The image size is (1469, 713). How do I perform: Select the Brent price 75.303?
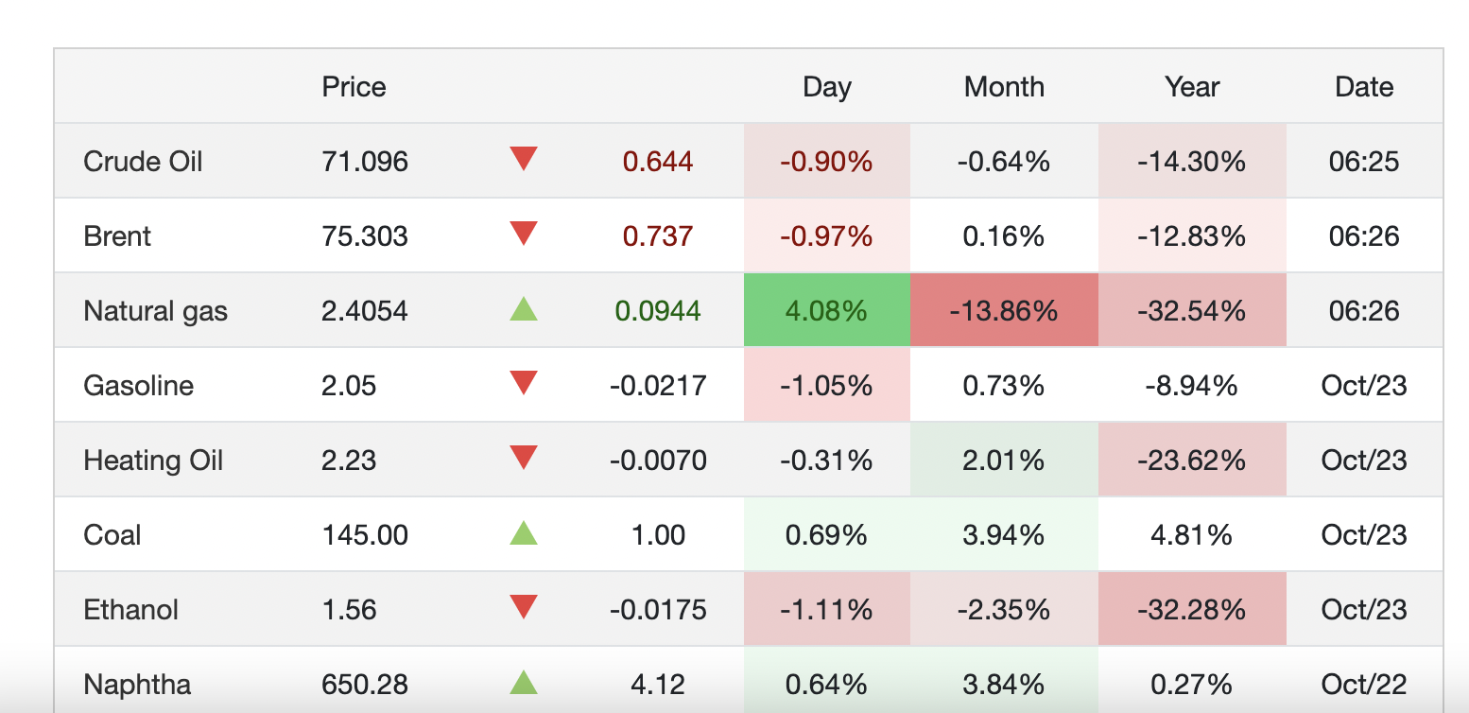[365, 236]
